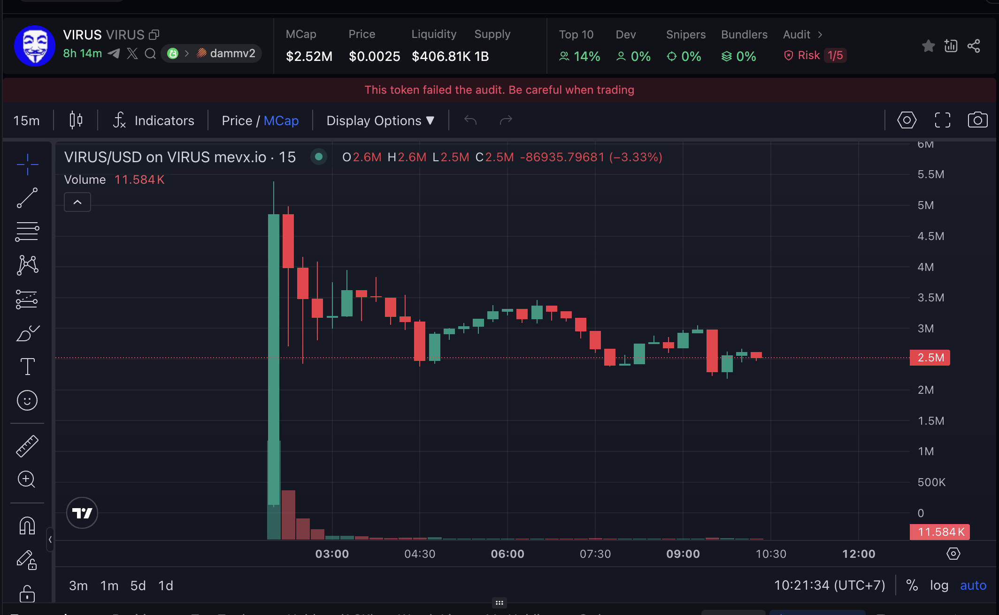Select the trend line drawing tool
The height and width of the screenshot is (615, 999).
click(x=27, y=198)
